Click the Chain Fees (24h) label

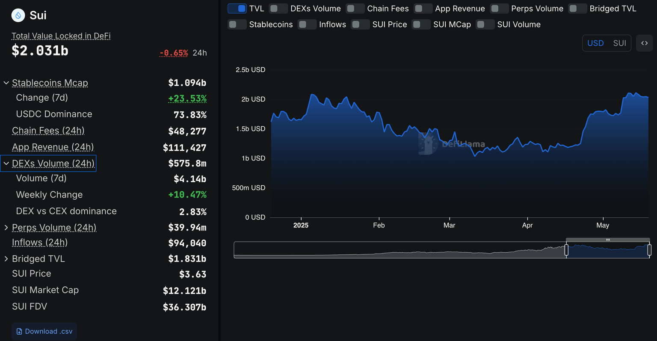click(x=48, y=131)
